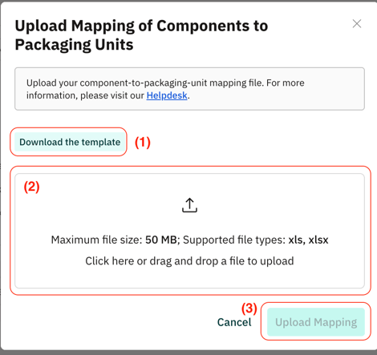Image resolution: width=377 pixels, height=355 pixels.
Task: Download the template file
Action: pyautogui.click(x=70, y=142)
